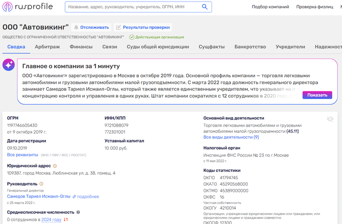Click the search magnifier icon
This screenshot has height=224, width=342.
click(x=205, y=7)
